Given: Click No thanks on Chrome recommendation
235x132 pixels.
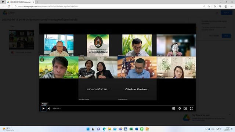Looking at the screenshot, I should click(214, 36).
